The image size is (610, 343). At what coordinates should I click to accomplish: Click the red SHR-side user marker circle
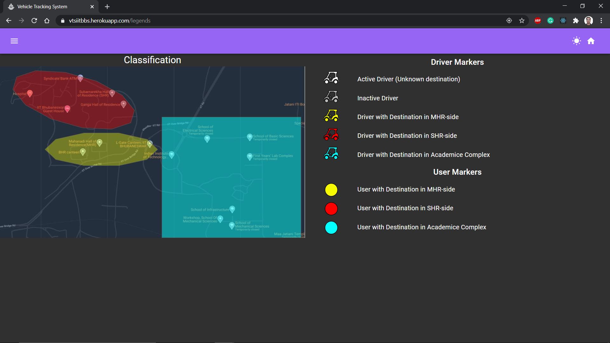coord(331,209)
